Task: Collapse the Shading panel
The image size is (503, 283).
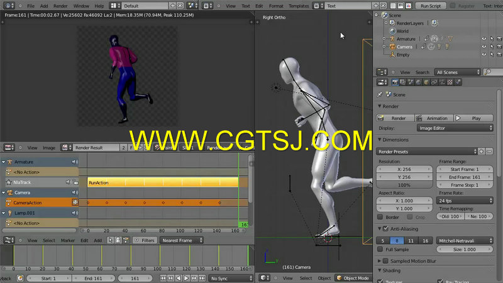Action: pyautogui.click(x=380, y=270)
